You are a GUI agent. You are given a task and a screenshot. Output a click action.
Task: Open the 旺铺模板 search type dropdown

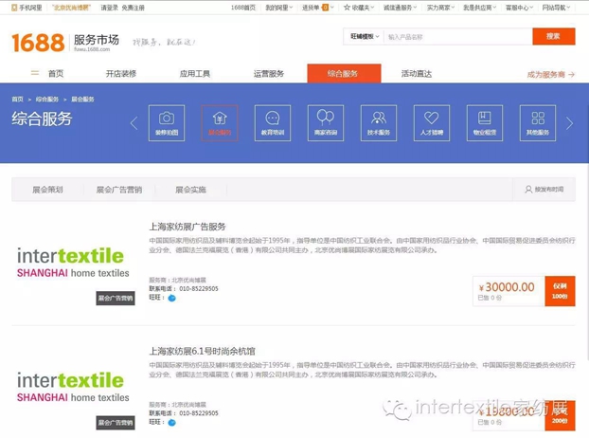click(363, 37)
